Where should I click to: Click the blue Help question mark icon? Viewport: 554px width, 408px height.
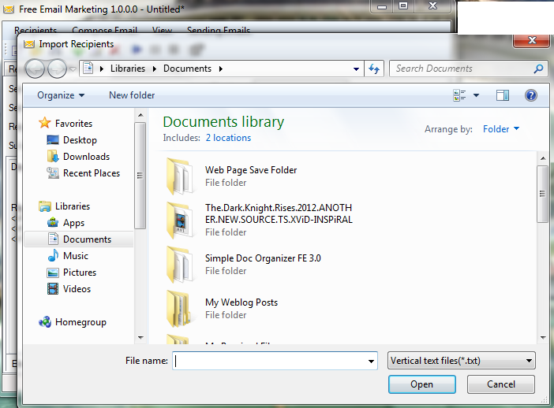(x=530, y=95)
